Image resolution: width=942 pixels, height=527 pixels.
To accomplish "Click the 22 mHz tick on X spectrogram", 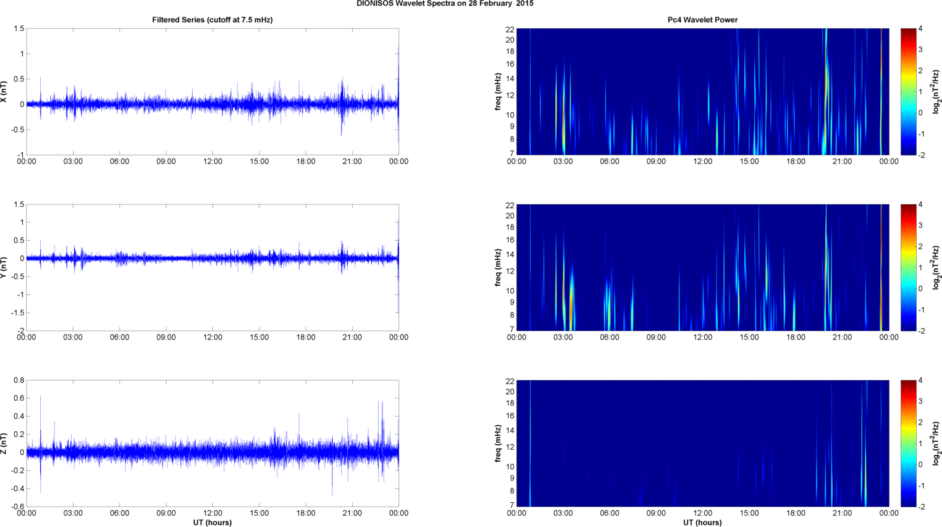I will 510,30.
